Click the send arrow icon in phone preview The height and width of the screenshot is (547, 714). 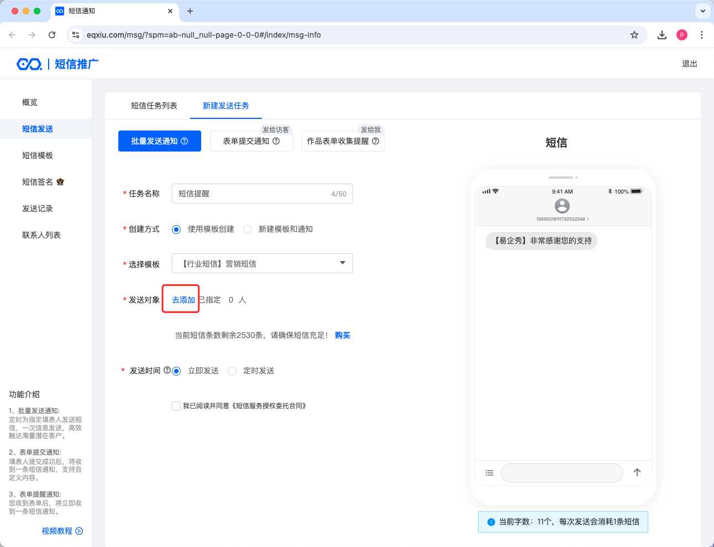pos(637,472)
